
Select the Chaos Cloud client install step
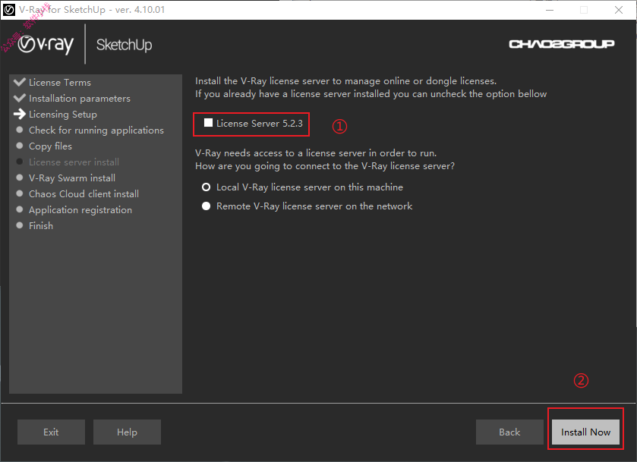tap(84, 194)
